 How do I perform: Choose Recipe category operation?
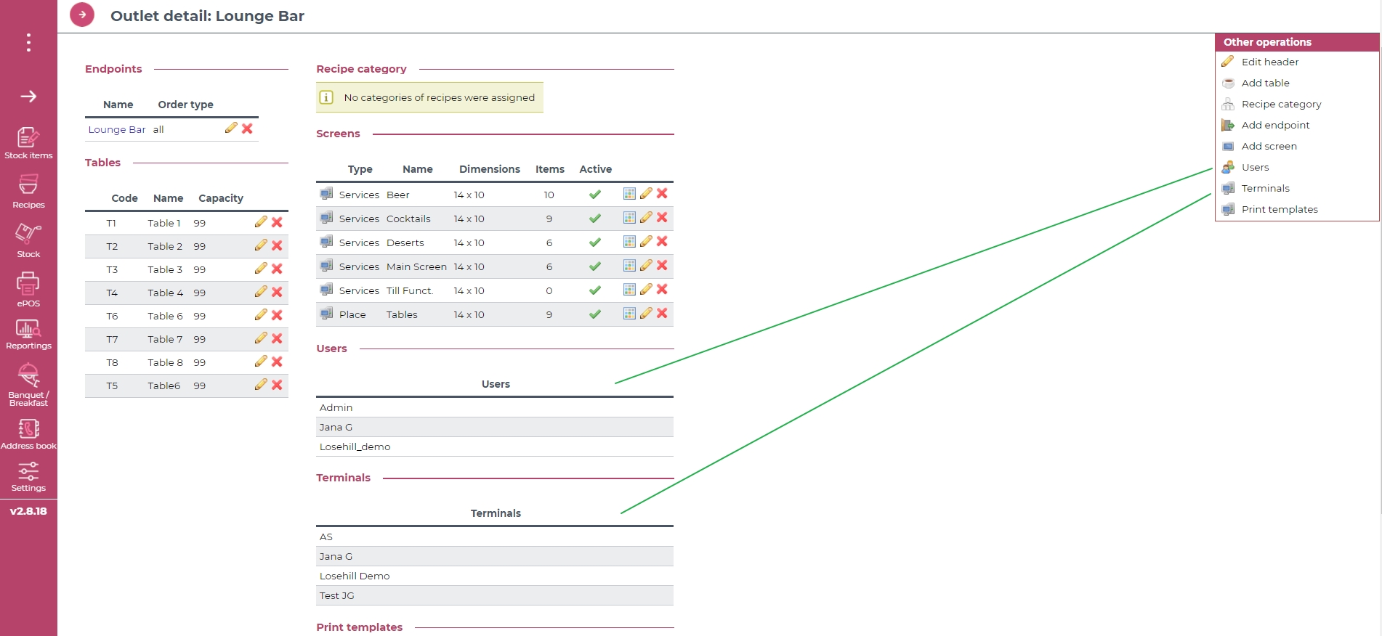pos(1281,104)
